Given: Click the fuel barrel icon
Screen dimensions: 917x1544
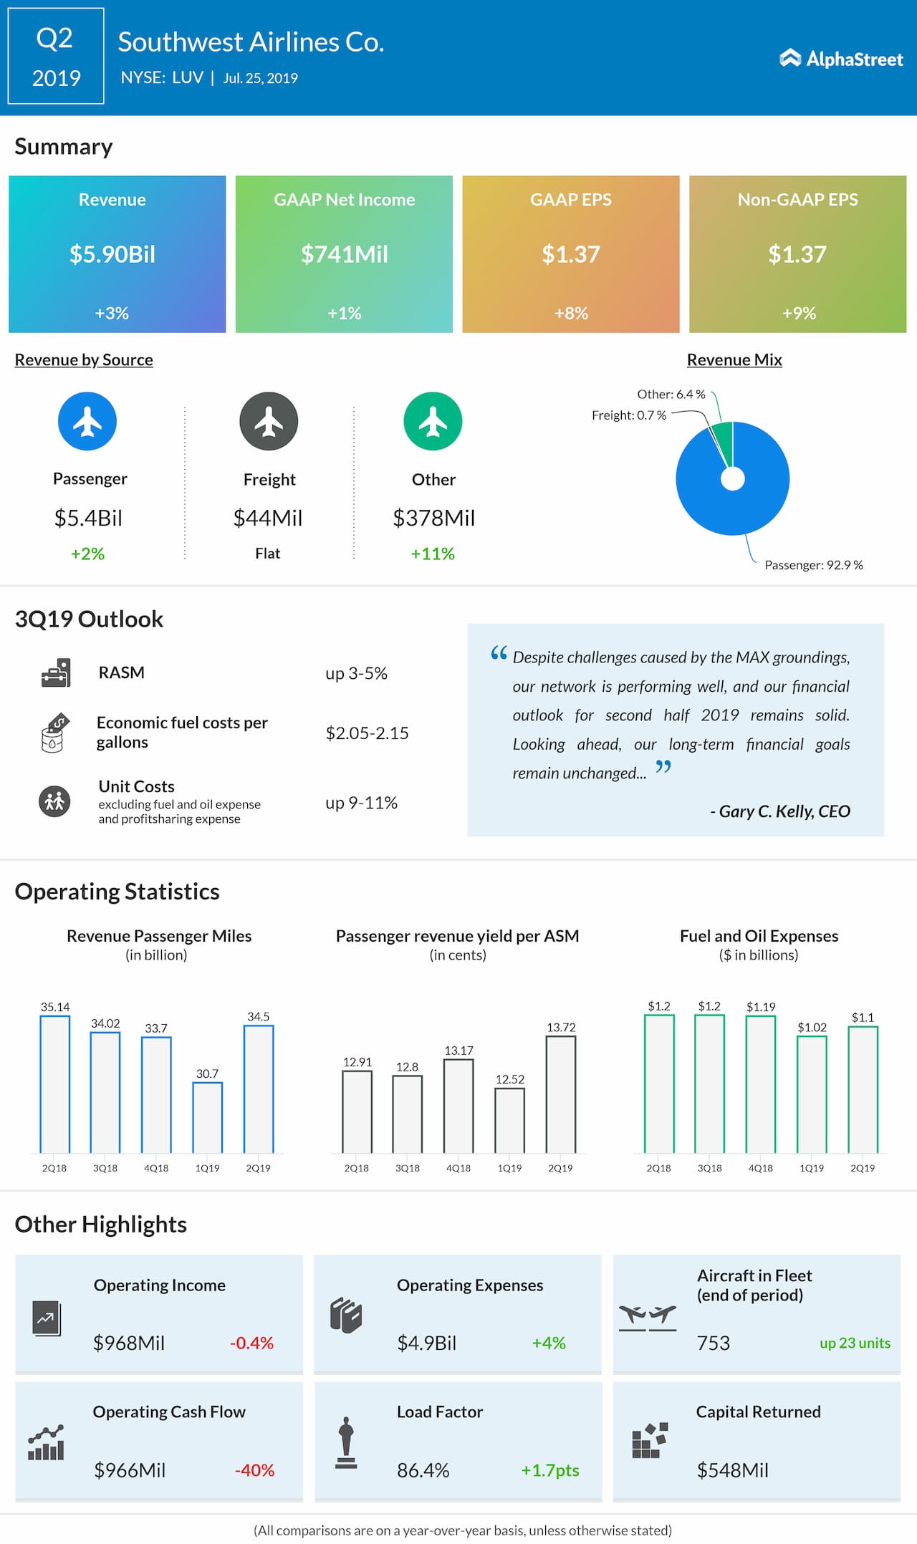Looking at the screenshot, I should pyautogui.click(x=54, y=733).
